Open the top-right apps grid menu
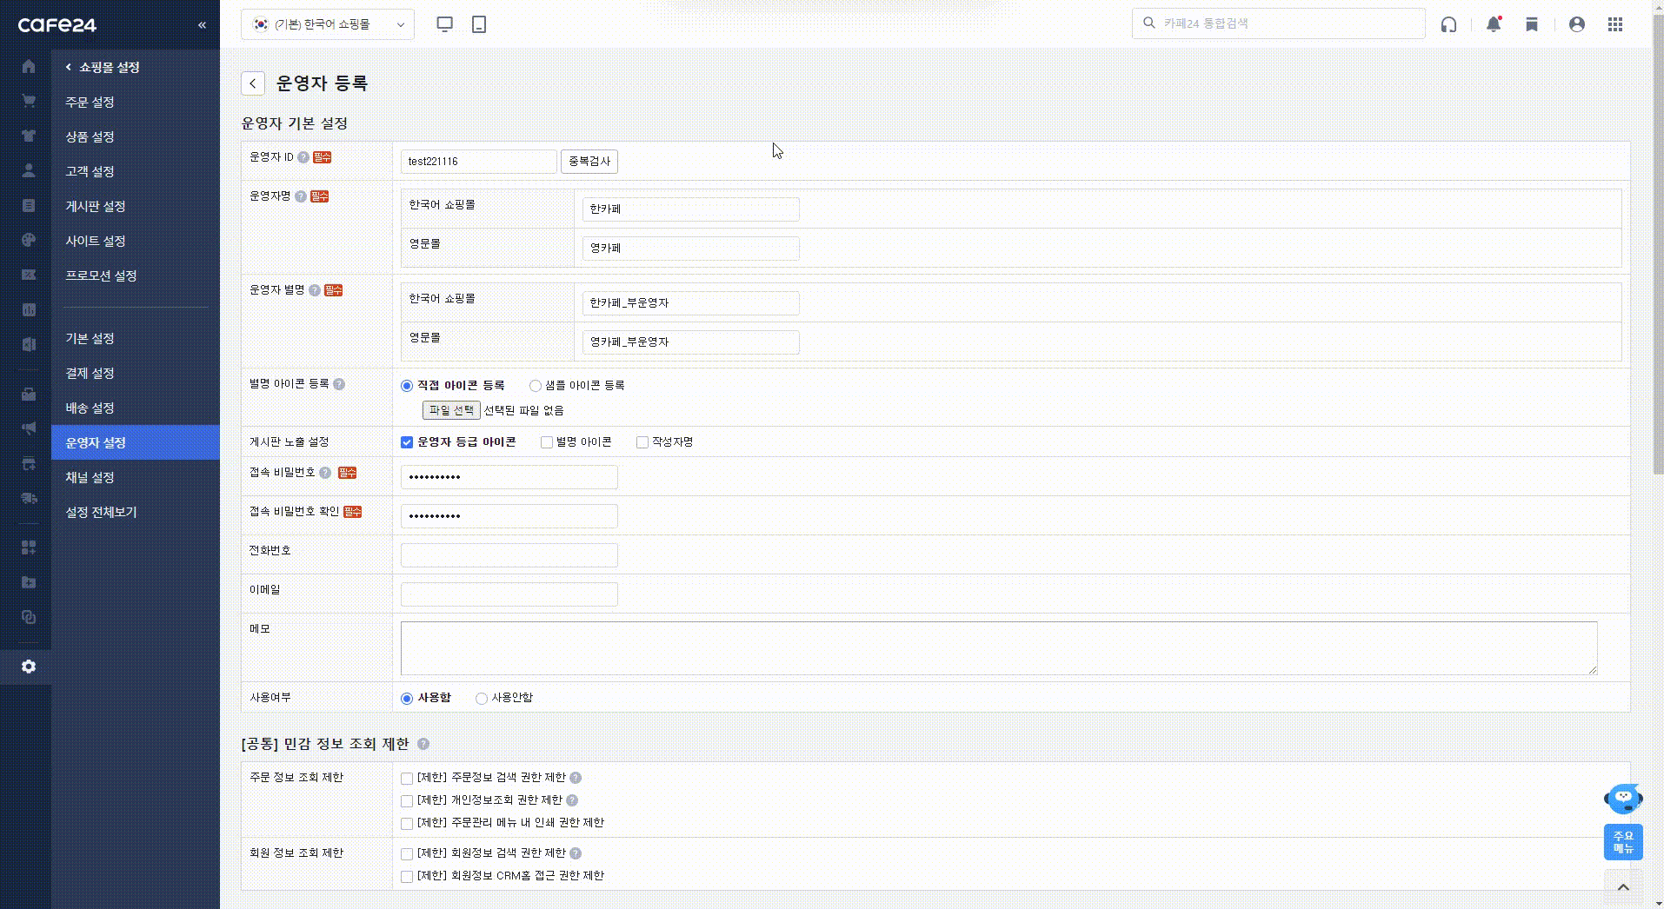The image size is (1664, 909). pyautogui.click(x=1615, y=24)
